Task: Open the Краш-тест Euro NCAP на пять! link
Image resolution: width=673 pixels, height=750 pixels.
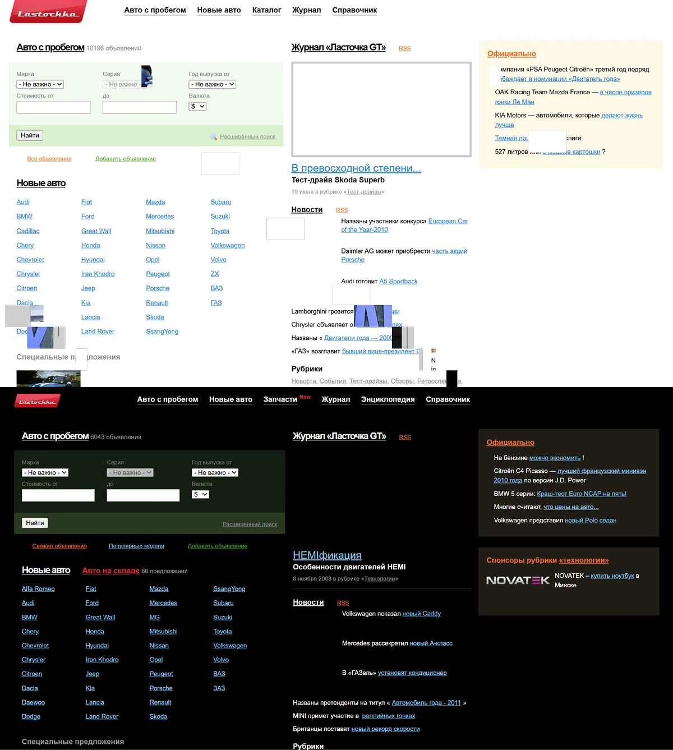Action: (582, 494)
